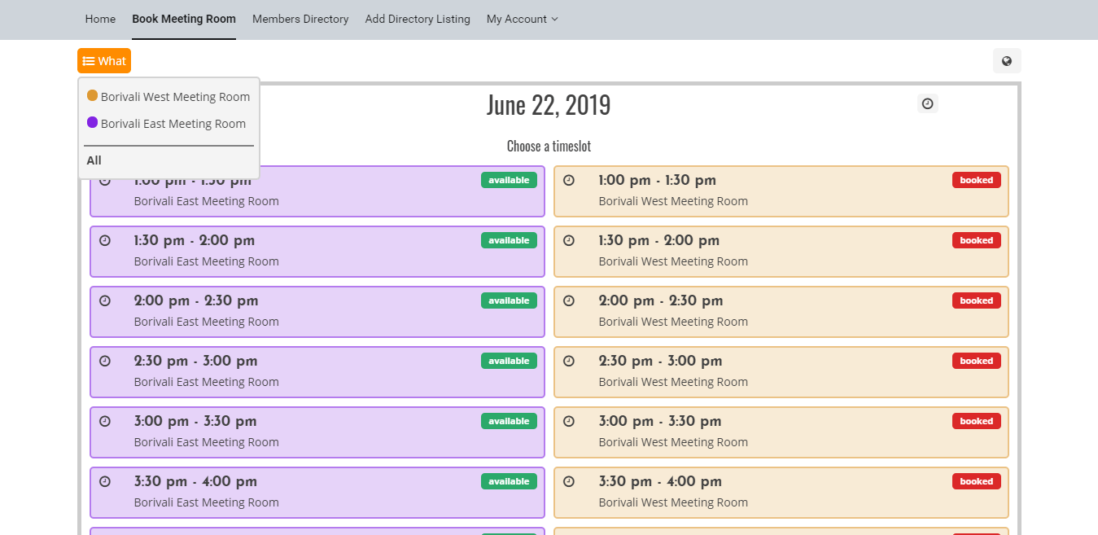This screenshot has width=1098, height=535.
Task: Click the purple Borivali East color dot
Action: click(x=92, y=123)
